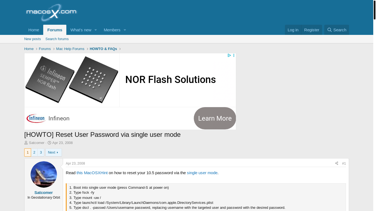This screenshot has height=211, width=376.
Task: Click the Learn More ad button
Action: pyautogui.click(x=215, y=118)
